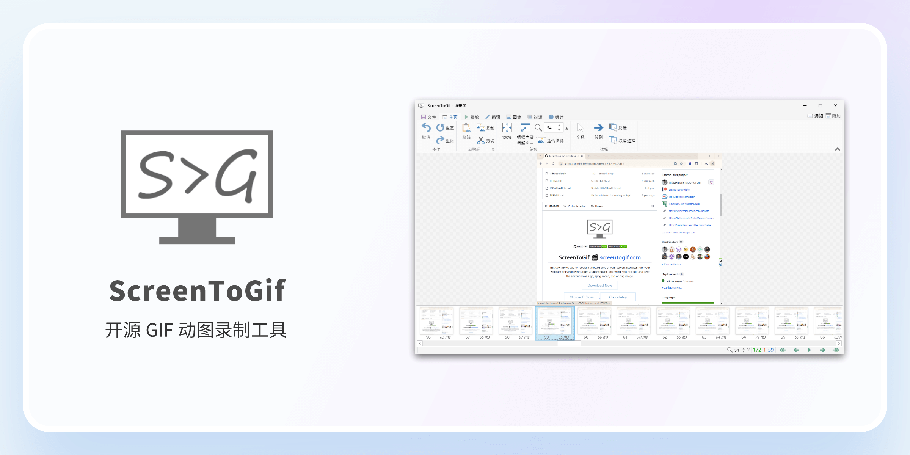This screenshot has height=455, width=910.
Task: Switch to the Transitions (过渡) tab
Action: click(x=535, y=117)
